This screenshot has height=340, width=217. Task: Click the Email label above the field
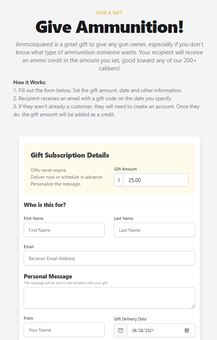pyautogui.click(x=29, y=247)
